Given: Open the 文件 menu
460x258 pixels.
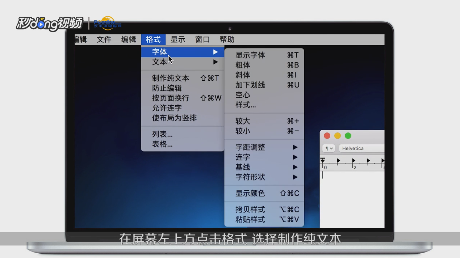Looking at the screenshot, I should pos(104,39).
